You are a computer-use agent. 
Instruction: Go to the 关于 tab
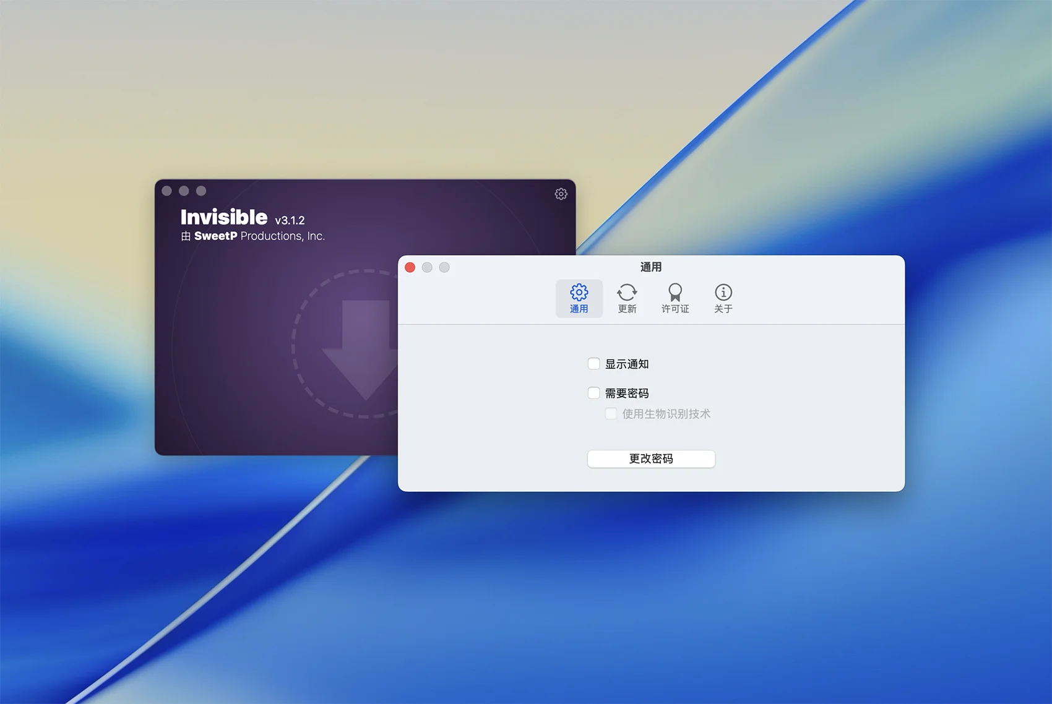pyautogui.click(x=723, y=299)
